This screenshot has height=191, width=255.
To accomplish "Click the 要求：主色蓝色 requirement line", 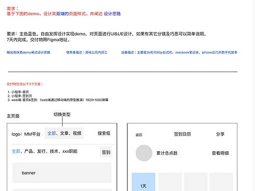I will (x=107, y=34).
